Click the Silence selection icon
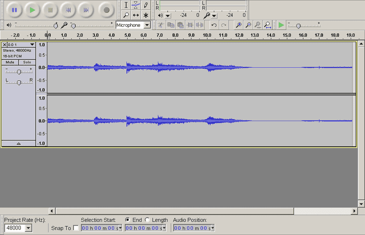 [200, 25]
